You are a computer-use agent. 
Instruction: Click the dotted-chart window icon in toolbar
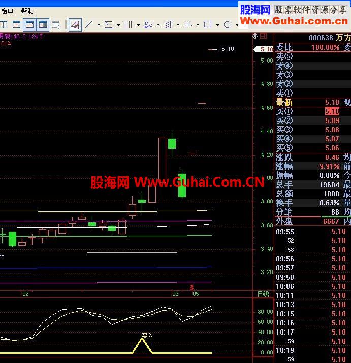tap(16, 24)
